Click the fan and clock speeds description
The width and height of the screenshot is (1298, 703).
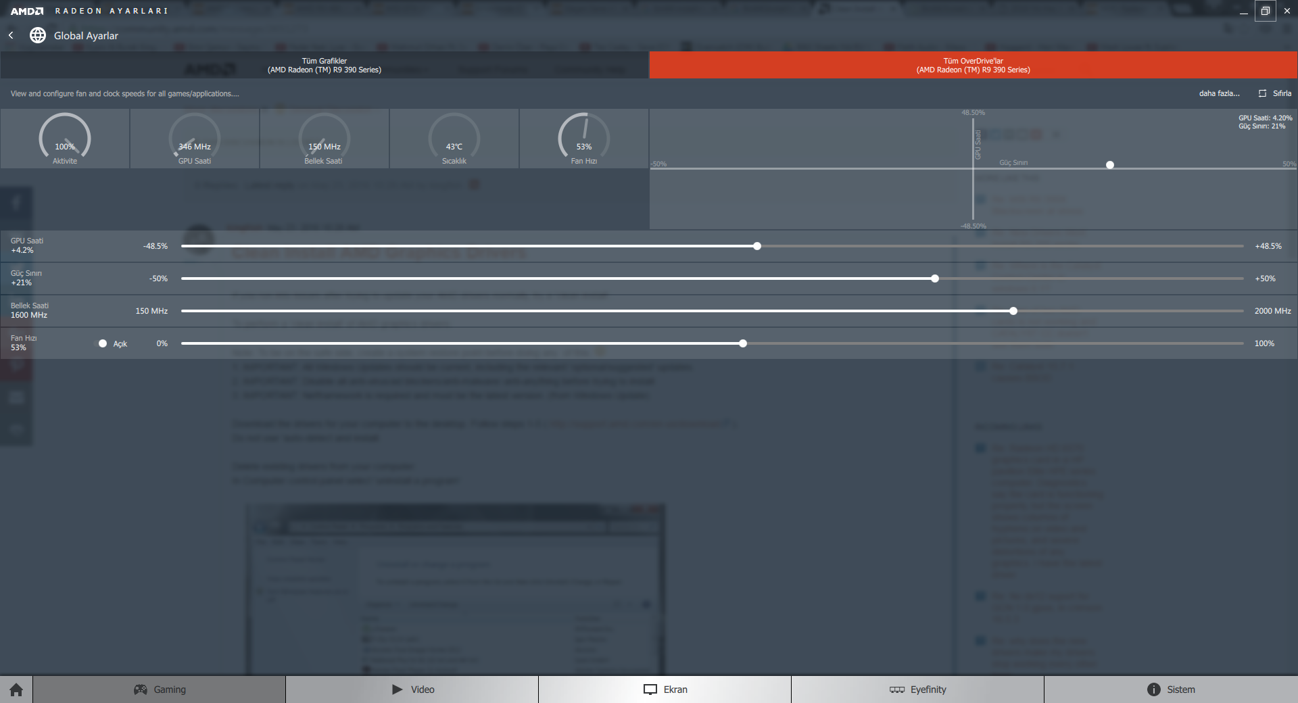pyautogui.click(x=124, y=94)
